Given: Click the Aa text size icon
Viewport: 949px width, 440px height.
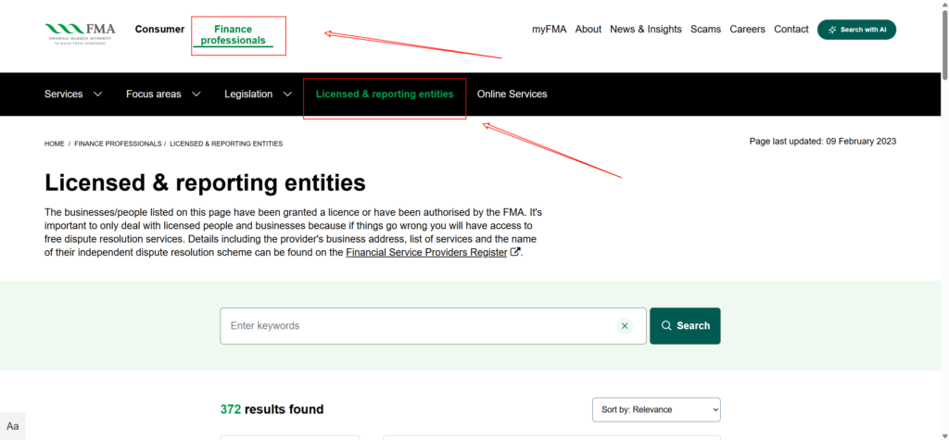Looking at the screenshot, I should tap(13, 426).
